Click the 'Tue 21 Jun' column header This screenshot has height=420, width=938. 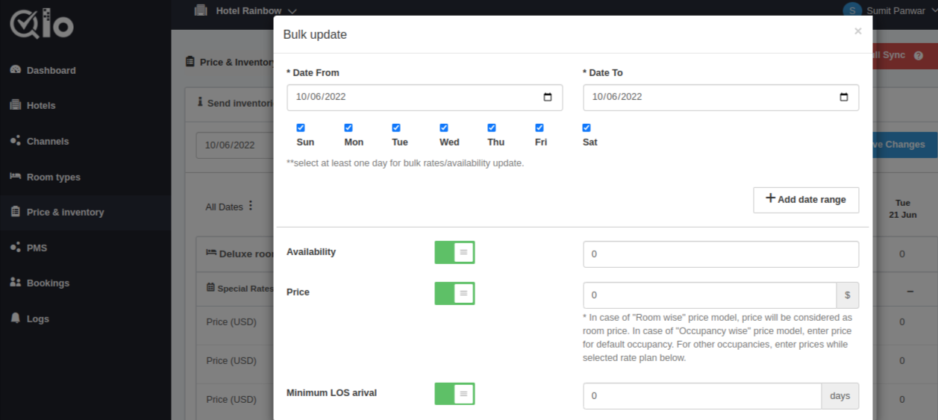(902, 208)
